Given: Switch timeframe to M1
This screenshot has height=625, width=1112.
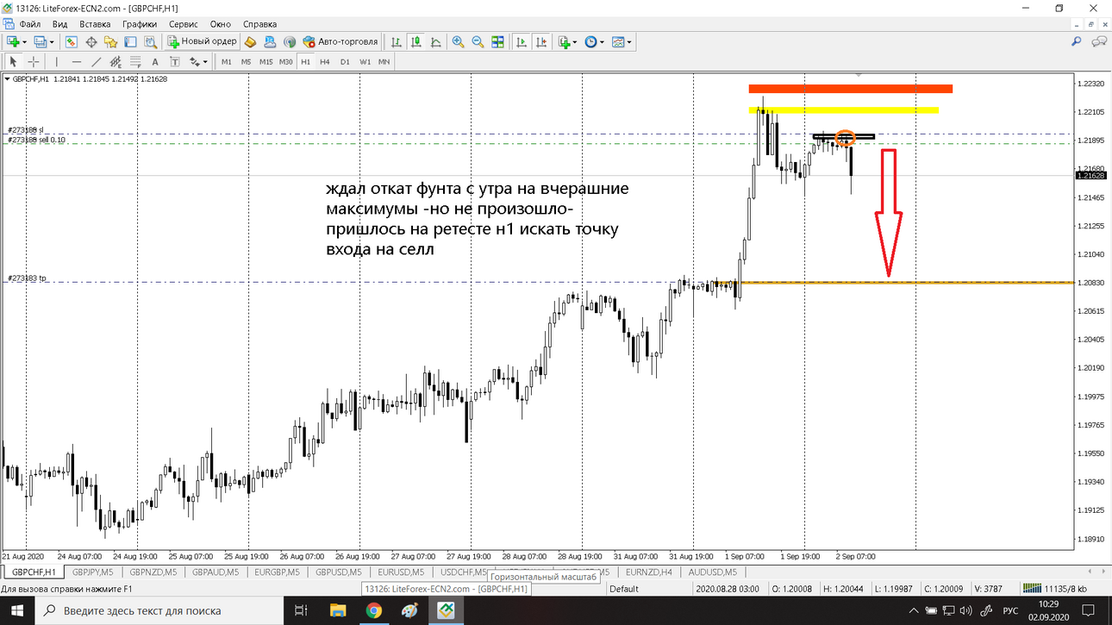Looking at the screenshot, I should point(227,62).
